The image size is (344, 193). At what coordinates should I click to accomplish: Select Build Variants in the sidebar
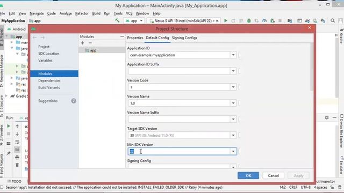49,87
